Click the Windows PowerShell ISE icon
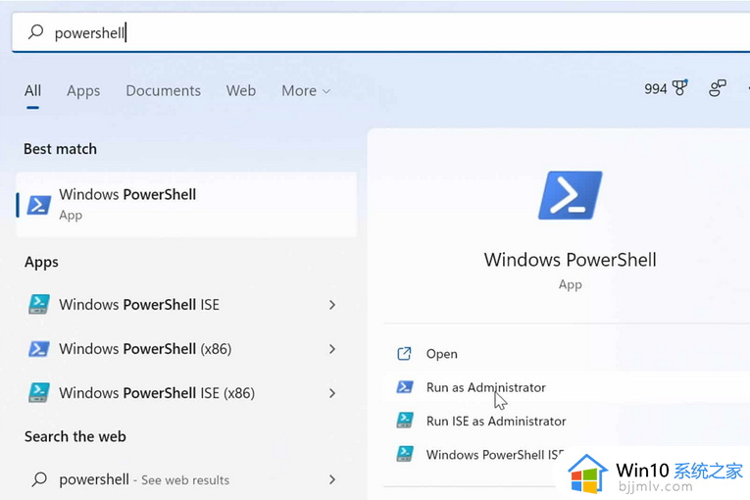Screen dimensions: 750x500 click(x=39, y=304)
